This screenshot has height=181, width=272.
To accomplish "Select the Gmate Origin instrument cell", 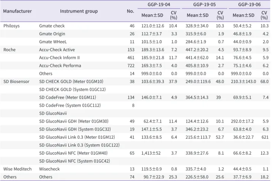I will (52, 34).
